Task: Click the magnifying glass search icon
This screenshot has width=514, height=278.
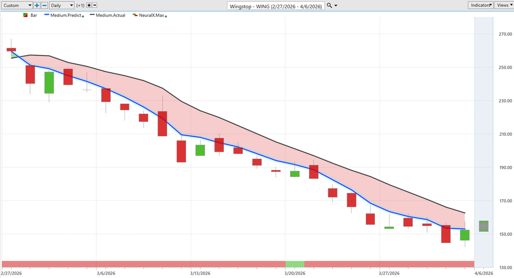Action: [329, 6]
